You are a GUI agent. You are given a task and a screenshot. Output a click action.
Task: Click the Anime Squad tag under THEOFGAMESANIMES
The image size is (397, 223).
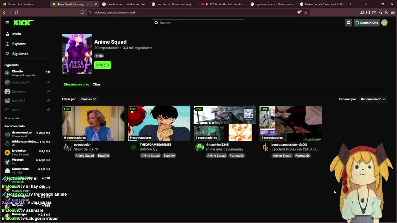click(x=150, y=155)
